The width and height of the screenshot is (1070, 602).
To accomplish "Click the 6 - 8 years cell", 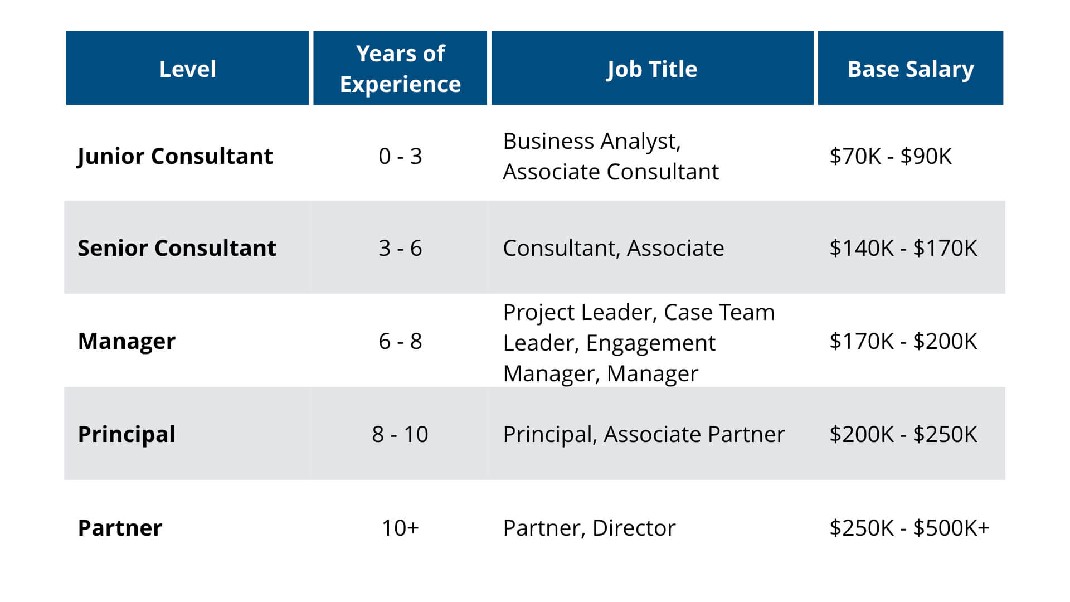I will [x=400, y=341].
